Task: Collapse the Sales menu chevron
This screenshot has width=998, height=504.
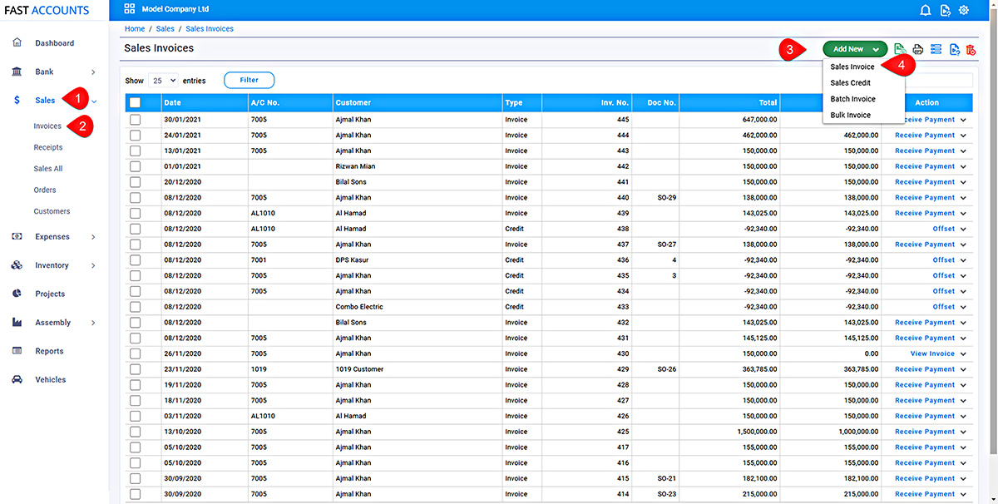Action: [94, 101]
